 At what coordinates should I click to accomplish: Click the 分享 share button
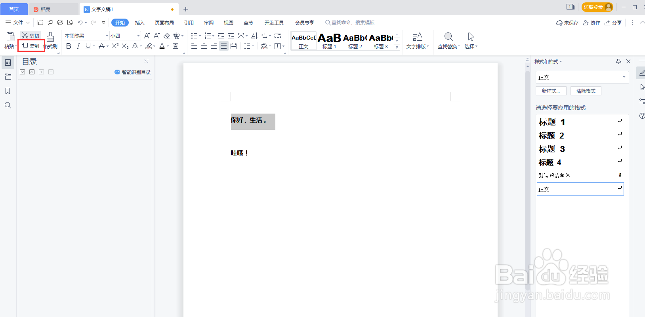613,23
